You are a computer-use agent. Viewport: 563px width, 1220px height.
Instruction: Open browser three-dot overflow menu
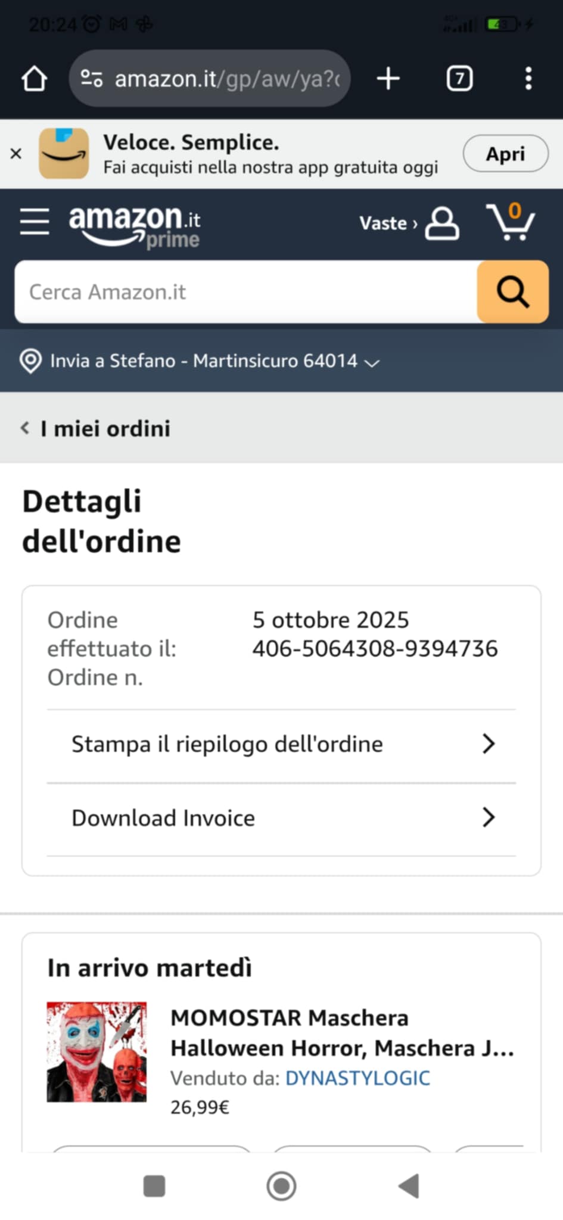pyautogui.click(x=528, y=78)
